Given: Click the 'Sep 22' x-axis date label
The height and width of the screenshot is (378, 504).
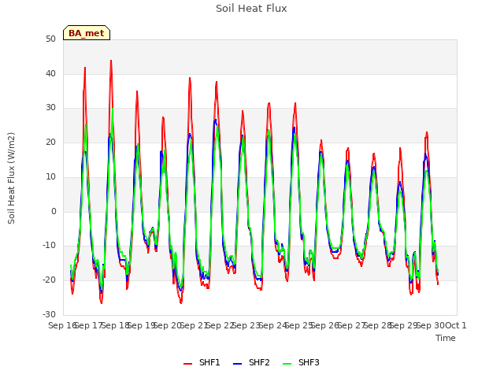Looking at the screenshot, I should click(x=220, y=325).
